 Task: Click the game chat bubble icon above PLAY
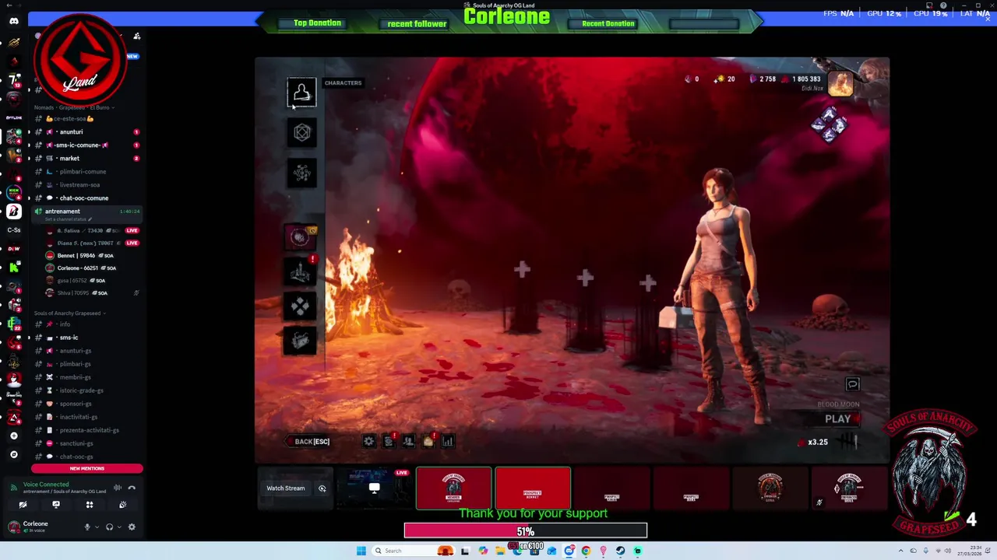(853, 384)
